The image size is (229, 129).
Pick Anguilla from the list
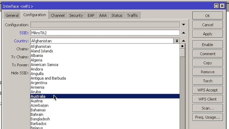coord(105,74)
